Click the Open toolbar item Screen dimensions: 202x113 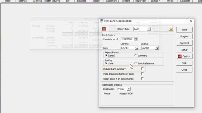(x=8, y=1)
